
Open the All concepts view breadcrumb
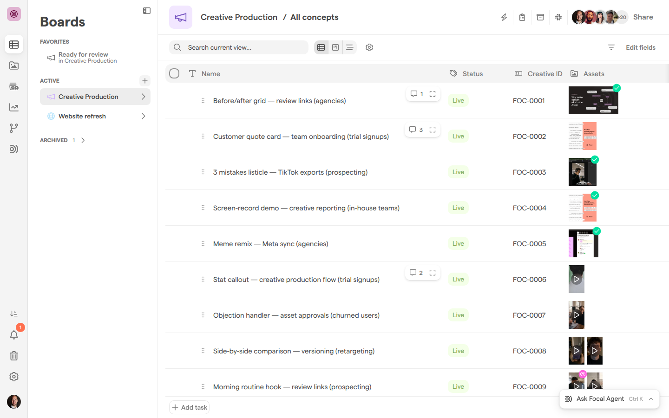click(x=315, y=17)
